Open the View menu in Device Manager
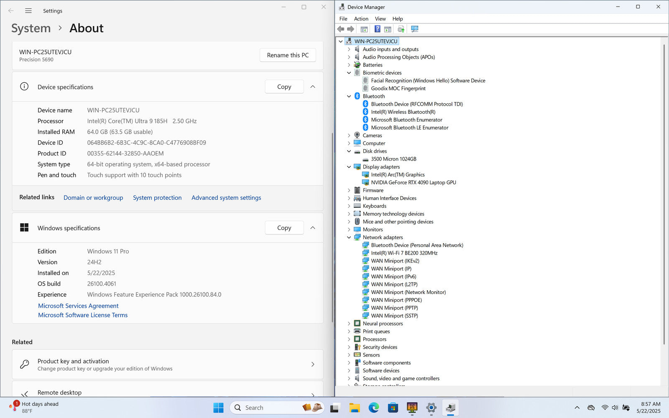The image size is (669, 418). (x=380, y=19)
